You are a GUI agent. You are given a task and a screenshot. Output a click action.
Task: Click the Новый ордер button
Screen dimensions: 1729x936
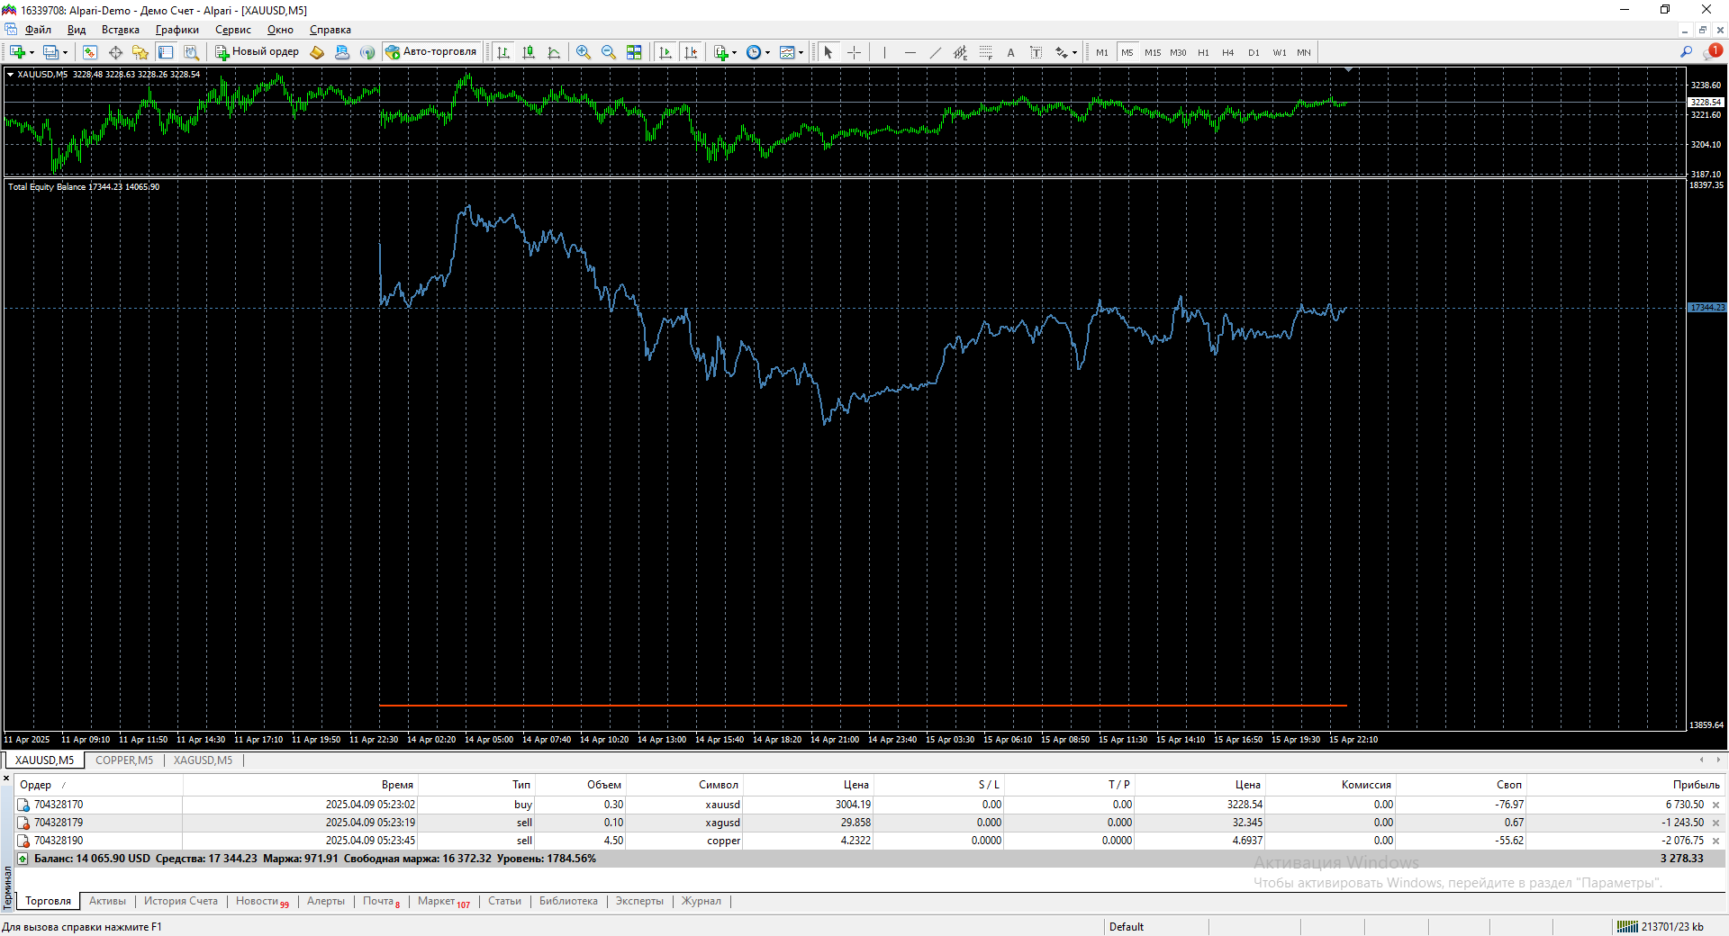pos(258,52)
